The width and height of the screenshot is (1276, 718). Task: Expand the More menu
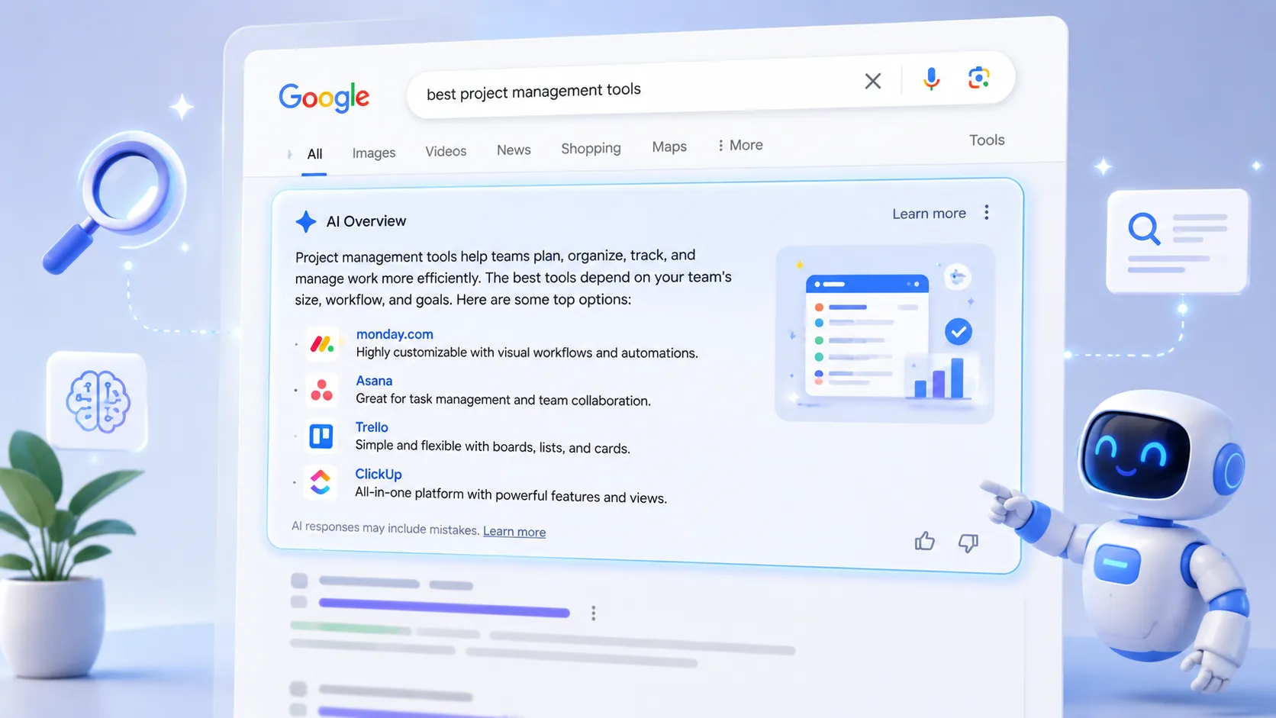(739, 145)
